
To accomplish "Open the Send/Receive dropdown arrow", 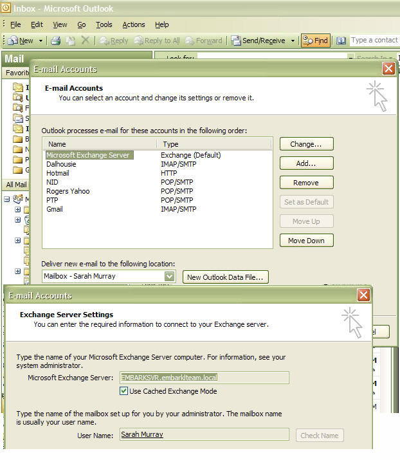I will 293,41.
